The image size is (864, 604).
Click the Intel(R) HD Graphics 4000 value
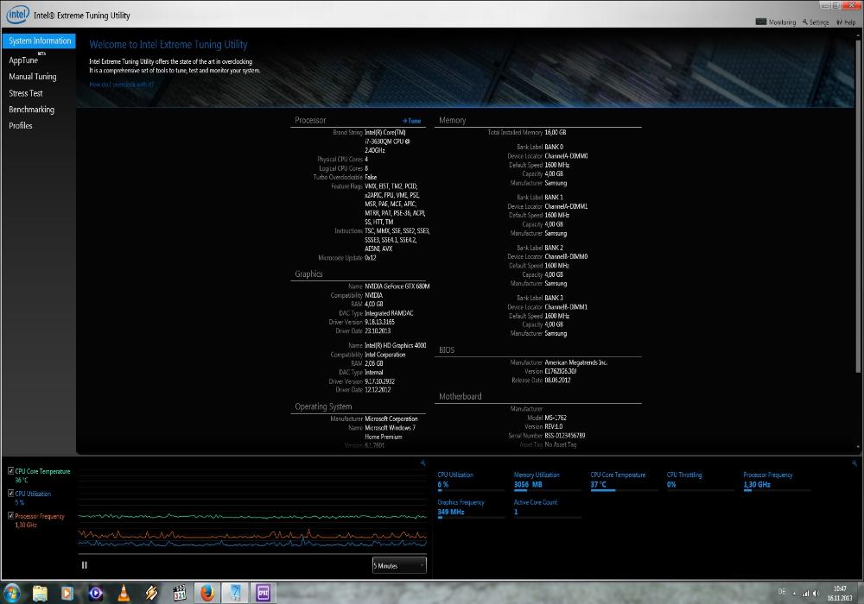coord(396,345)
